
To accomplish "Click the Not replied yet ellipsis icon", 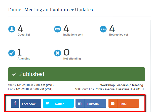I will pyautogui.click(x=103, y=29).
